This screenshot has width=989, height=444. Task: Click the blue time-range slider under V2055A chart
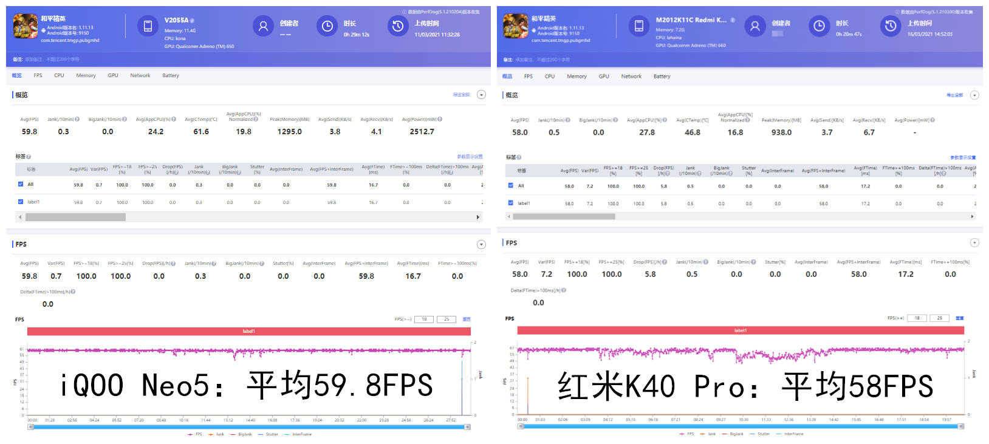[249, 427]
